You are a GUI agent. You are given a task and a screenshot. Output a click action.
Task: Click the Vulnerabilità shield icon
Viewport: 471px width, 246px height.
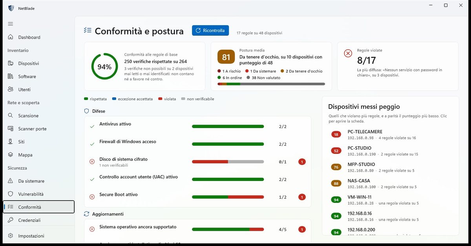coord(11,194)
